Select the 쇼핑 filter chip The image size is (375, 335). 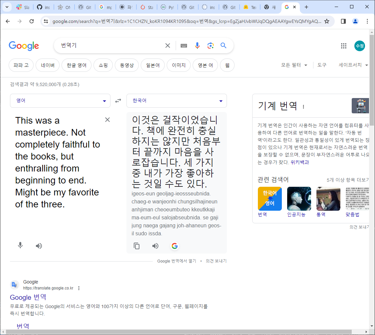click(103, 65)
